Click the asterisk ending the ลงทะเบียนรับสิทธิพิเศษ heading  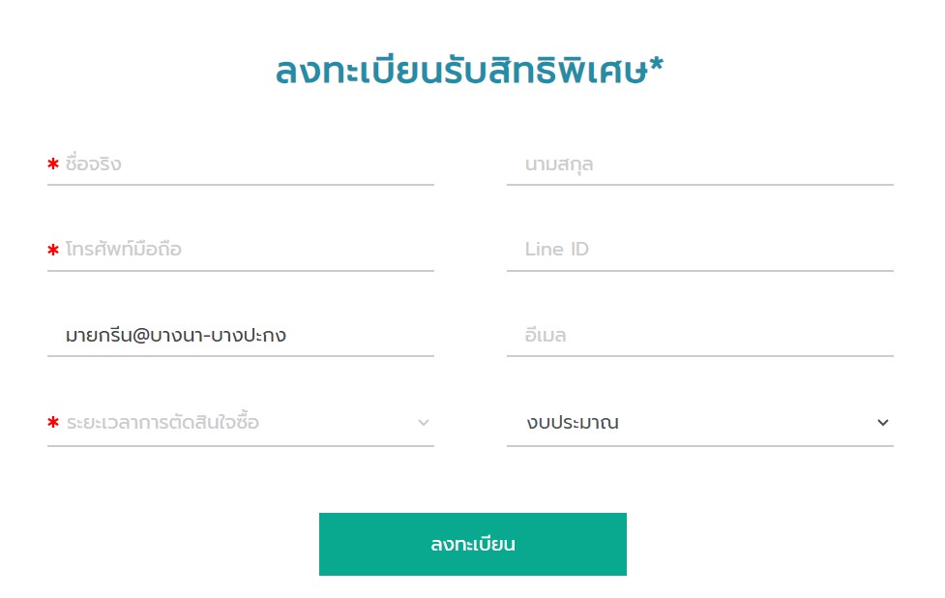(x=657, y=63)
